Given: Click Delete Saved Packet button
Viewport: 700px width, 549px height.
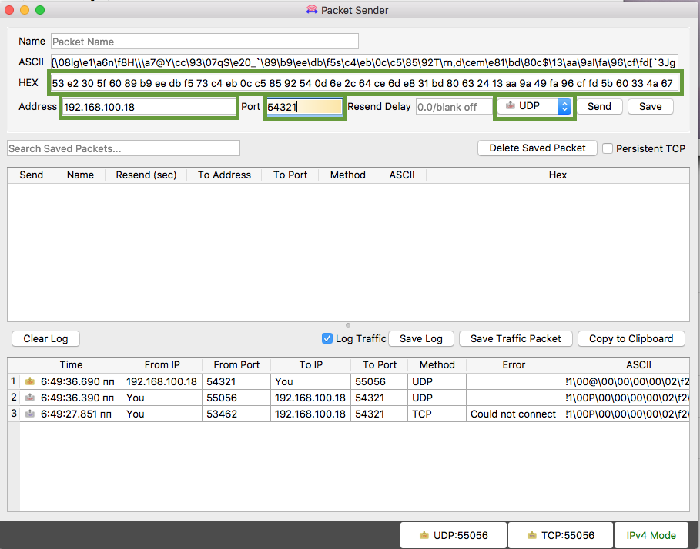Looking at the screenshot, I should (538, 148).
